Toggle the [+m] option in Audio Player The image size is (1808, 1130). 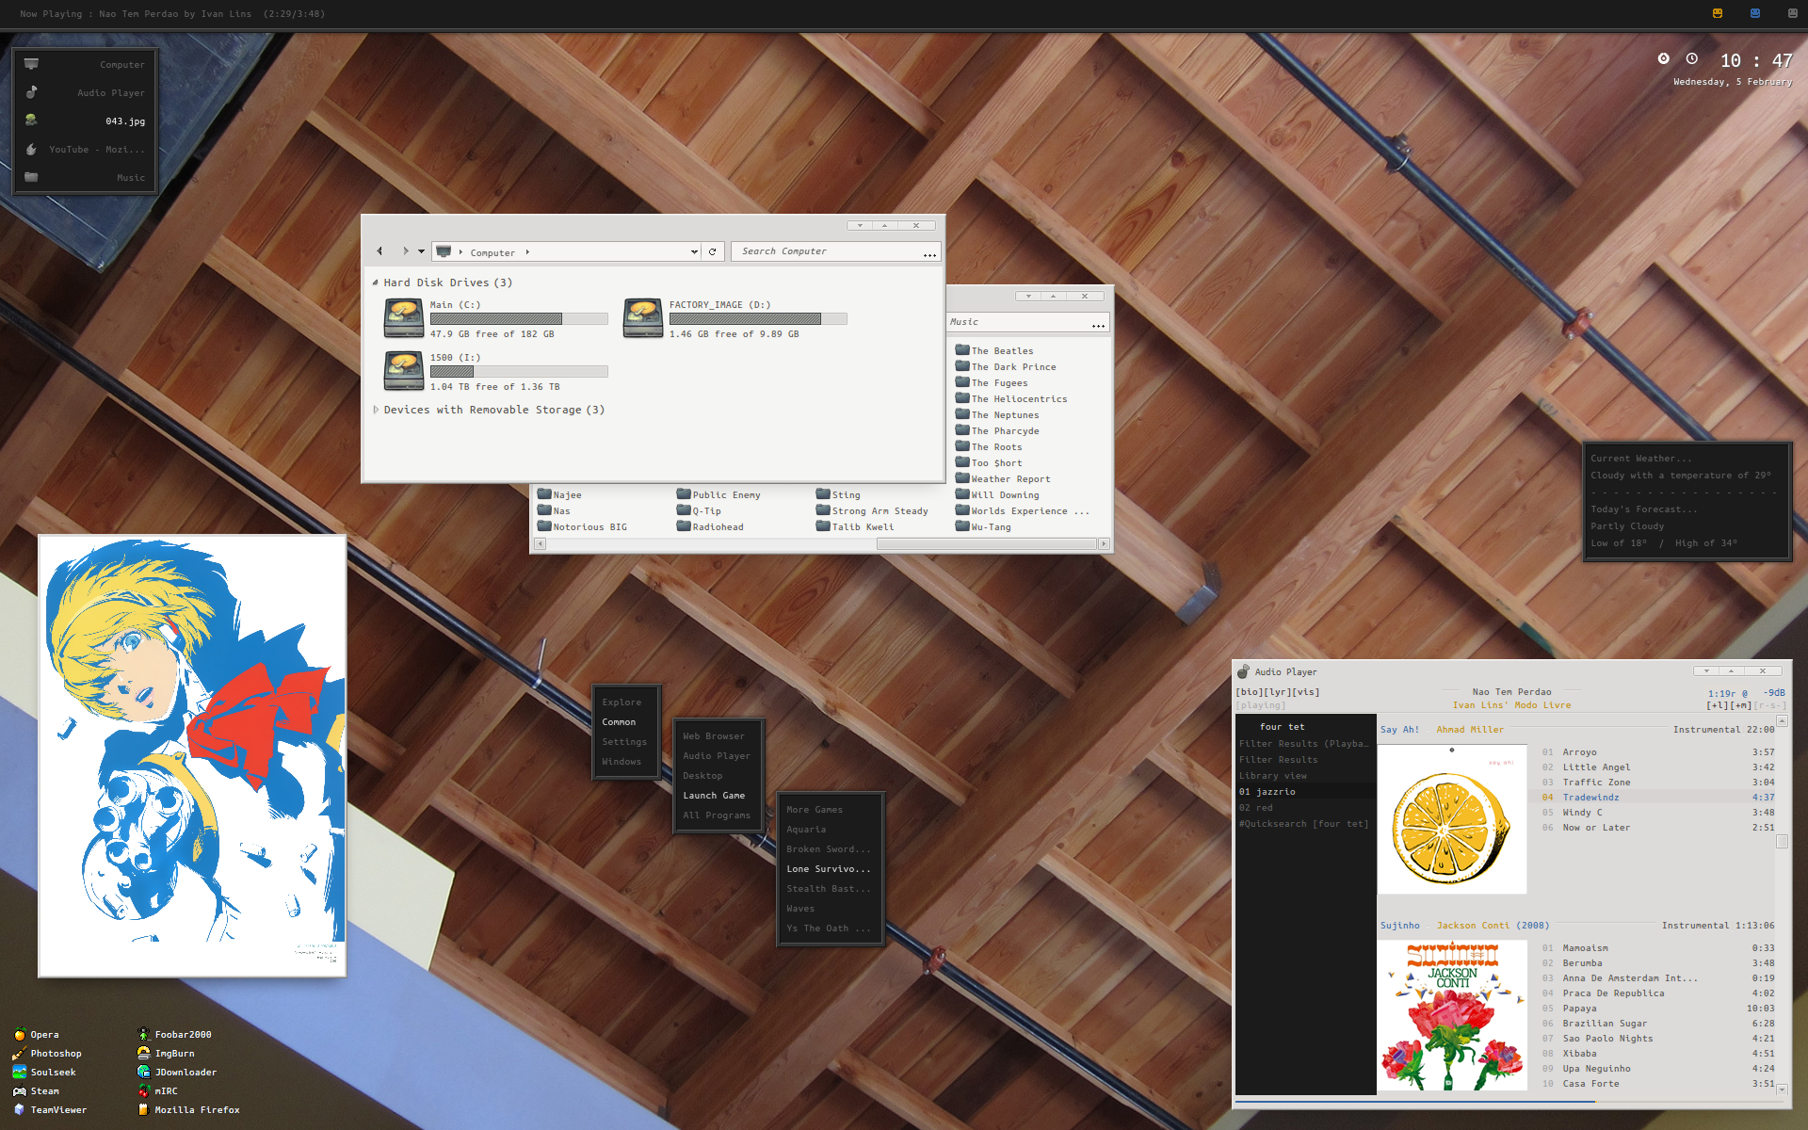tap(1740, 705)
